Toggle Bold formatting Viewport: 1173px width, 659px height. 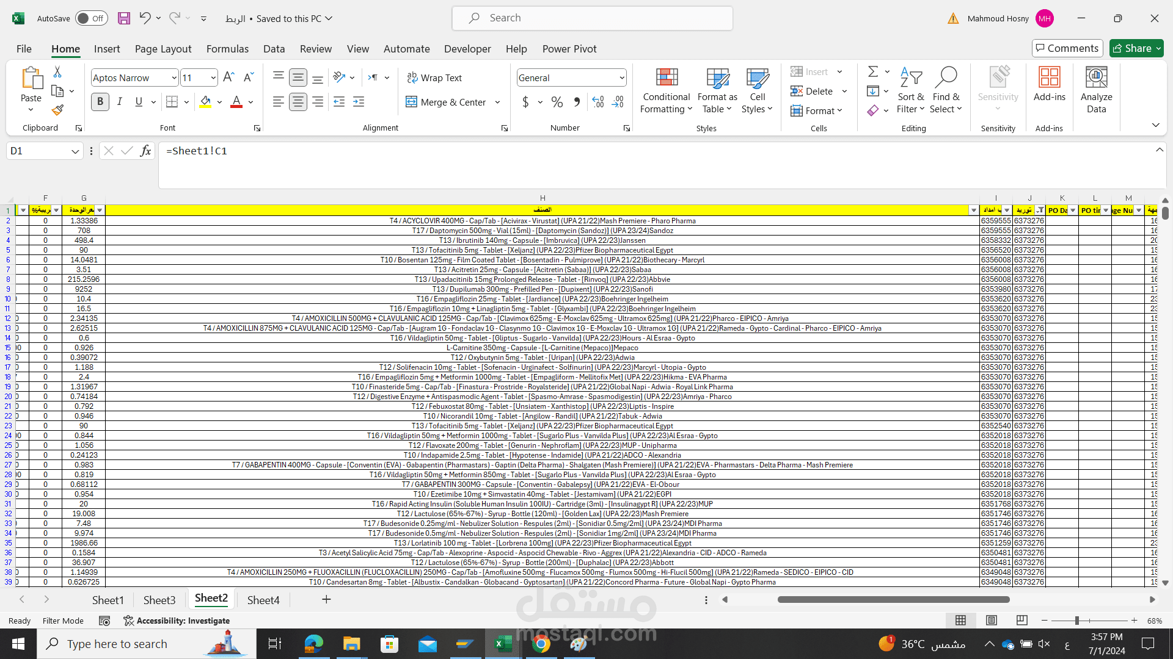(100, 102)
